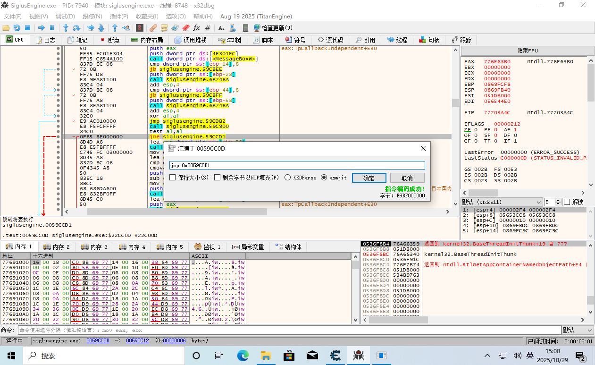
Task: Enable the 保持大小(S) checkbox
Action: coord(173,178)
